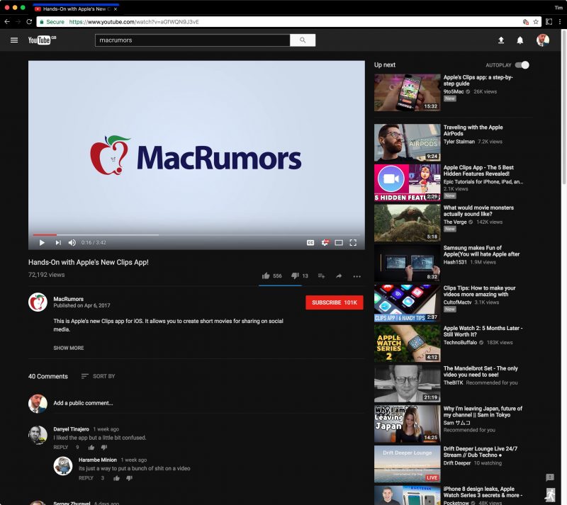
Task: Click the search magnifier button
Action: pyautogui.click(x=303, y=40)
